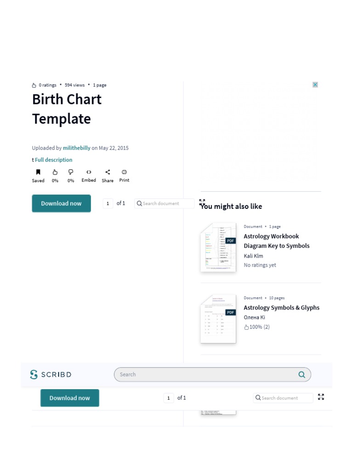Close the advertisement with X icon
The height and width of the screenshot is (471, 353).
[315, 85]
